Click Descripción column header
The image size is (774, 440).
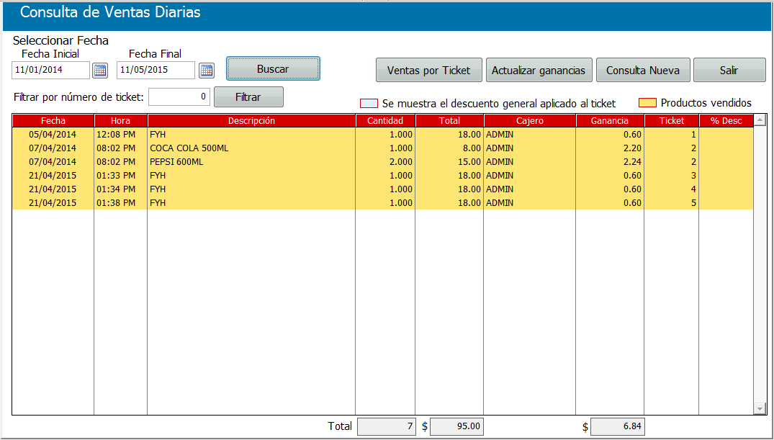point(251,120)
